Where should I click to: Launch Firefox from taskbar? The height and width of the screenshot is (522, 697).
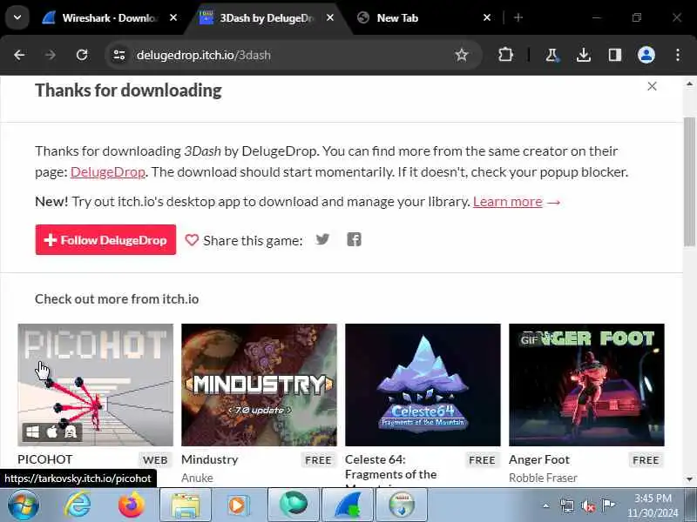[x=132, y=505]
